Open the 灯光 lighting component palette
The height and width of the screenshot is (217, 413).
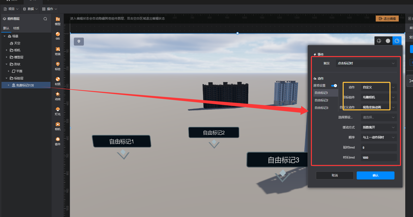tap(58, 111)
